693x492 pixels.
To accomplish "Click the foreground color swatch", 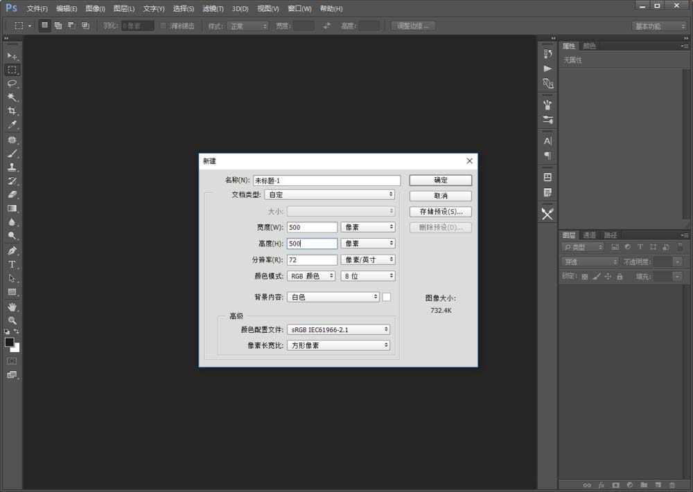I will click(9, 340).
